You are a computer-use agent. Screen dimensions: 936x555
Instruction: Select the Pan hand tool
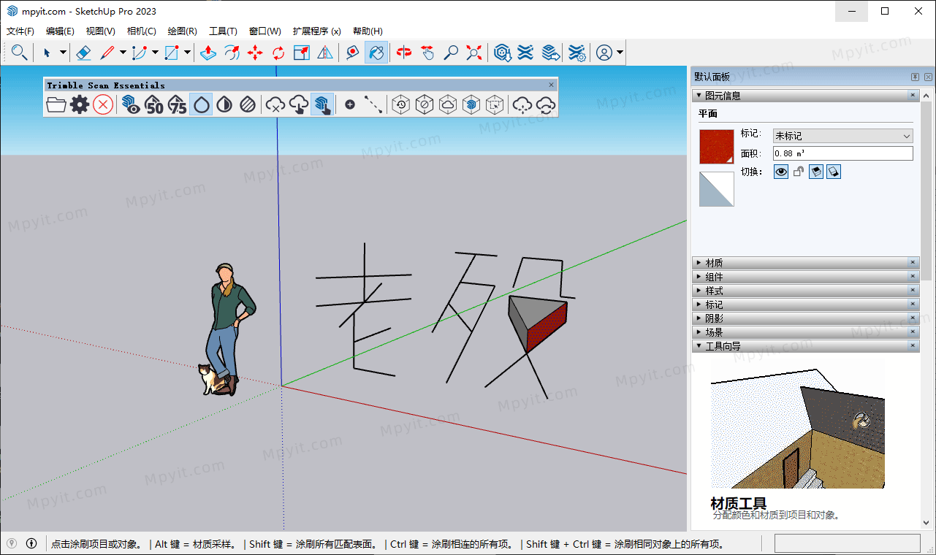tap(427, 53)
